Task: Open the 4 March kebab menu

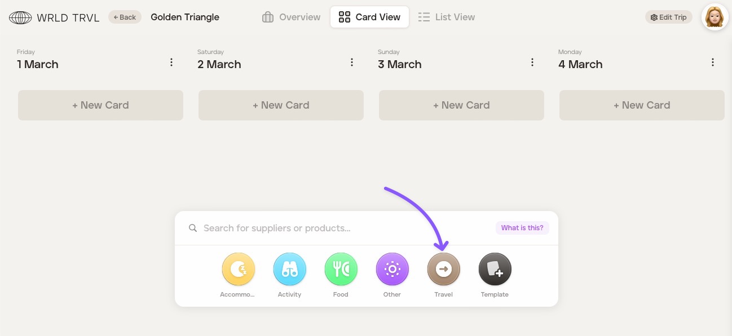Action: pyautogui.click(x=713, y=62)
